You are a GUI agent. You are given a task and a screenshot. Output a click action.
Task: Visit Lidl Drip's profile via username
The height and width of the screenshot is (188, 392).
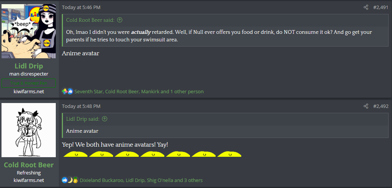[x=29, y=66]
